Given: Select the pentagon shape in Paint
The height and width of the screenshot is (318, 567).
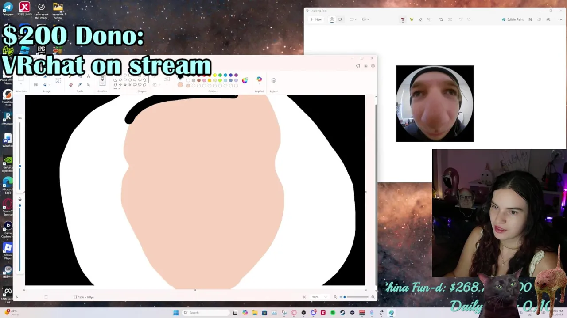Looking at the screenshot, I should coord(125,80).
